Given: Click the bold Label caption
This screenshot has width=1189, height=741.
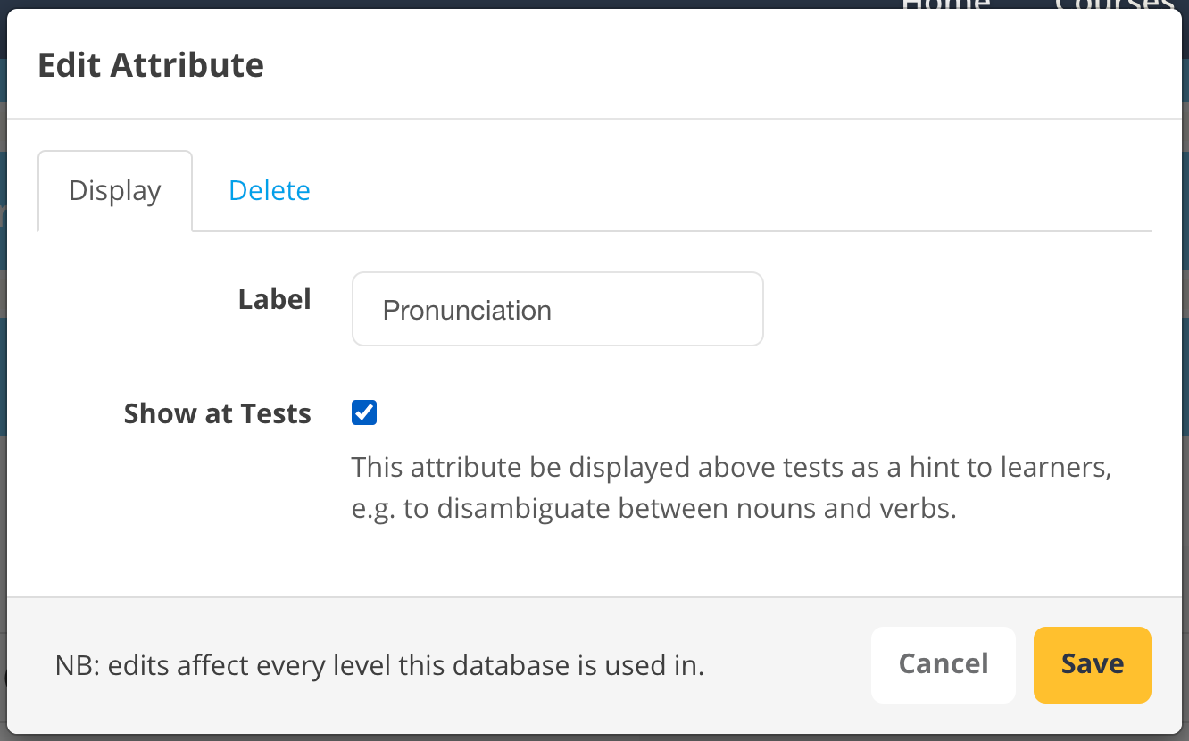Looking at the screenshot, I should 274,299.
